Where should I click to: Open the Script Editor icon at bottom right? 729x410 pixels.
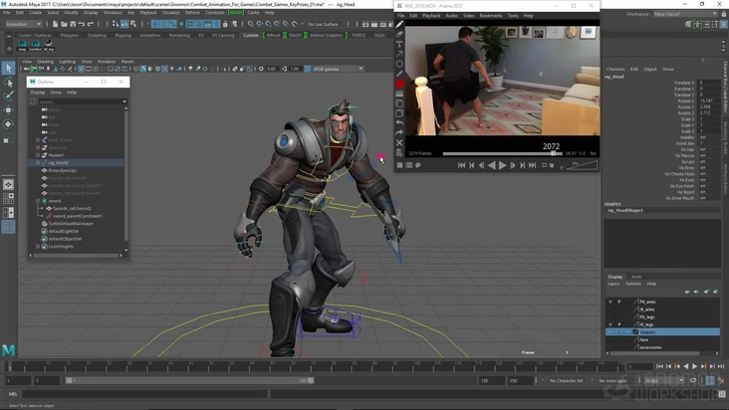coord(722,394)
